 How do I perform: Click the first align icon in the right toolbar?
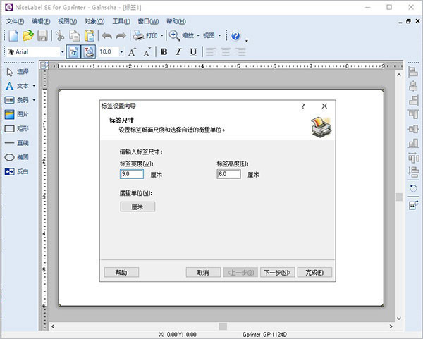(x=413, y=72)
